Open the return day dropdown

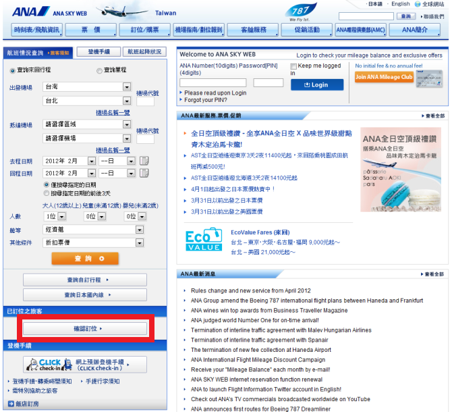[x=117, y=173]
